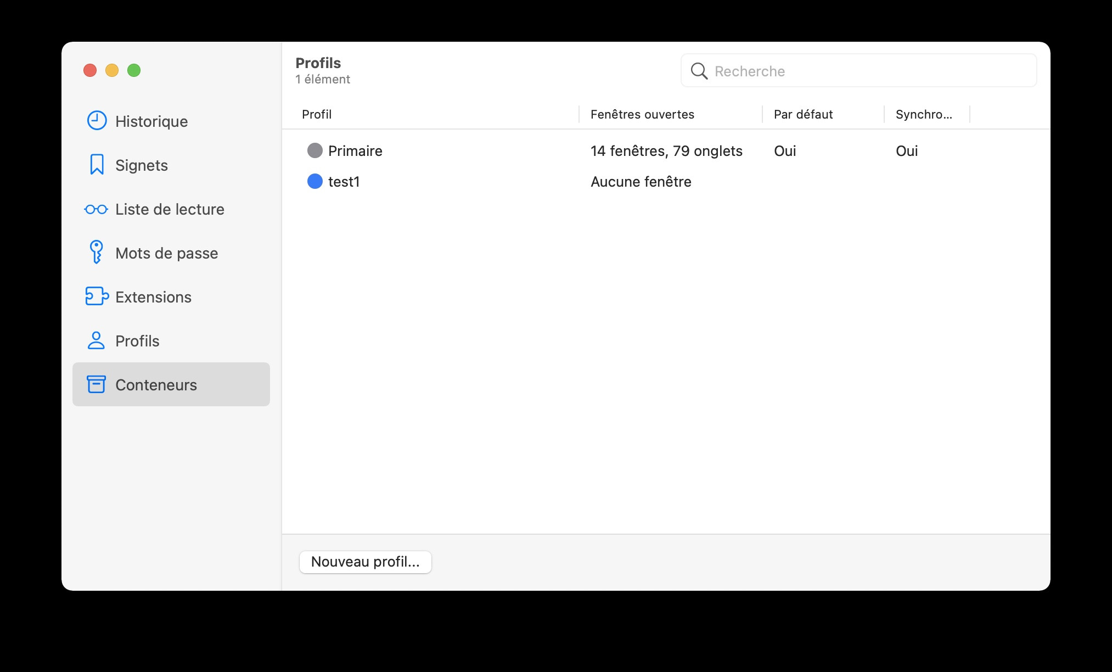Click '14 fenêtres, 79 onglets' cell

(666, 151)
